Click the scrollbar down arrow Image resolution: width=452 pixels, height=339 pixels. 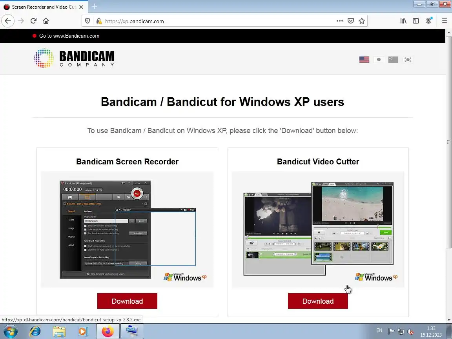448,320
